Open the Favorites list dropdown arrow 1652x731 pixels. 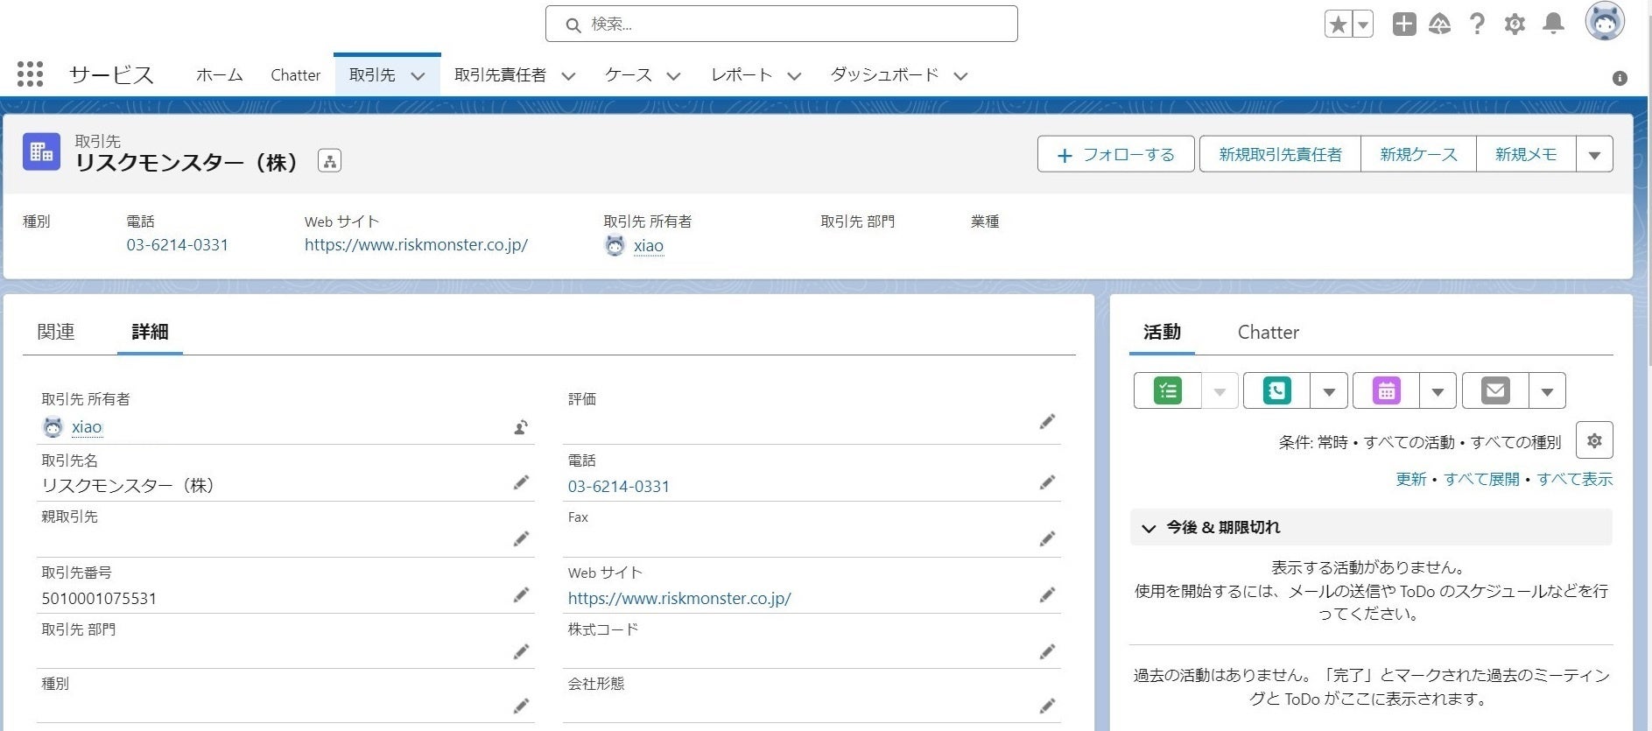click(1363, 25)
